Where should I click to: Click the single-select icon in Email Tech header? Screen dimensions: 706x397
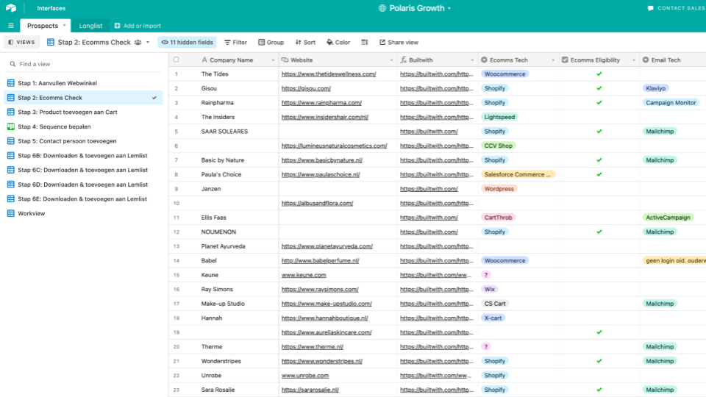click(x=646, y=60)
